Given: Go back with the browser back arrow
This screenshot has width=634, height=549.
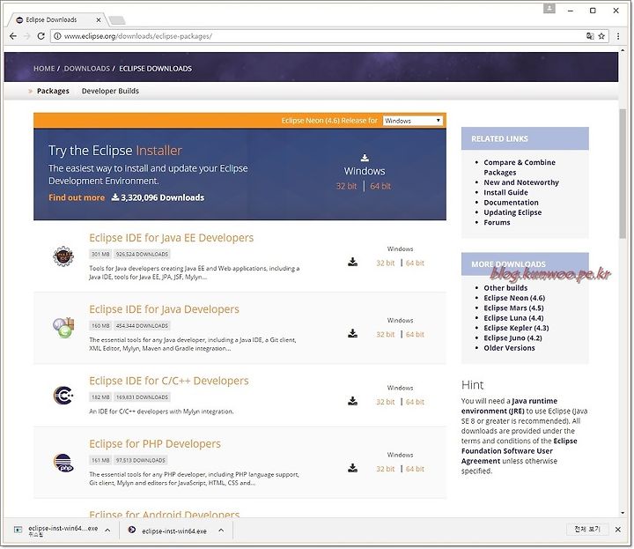Looking at the screenshot, I should (x=13, y=36).
